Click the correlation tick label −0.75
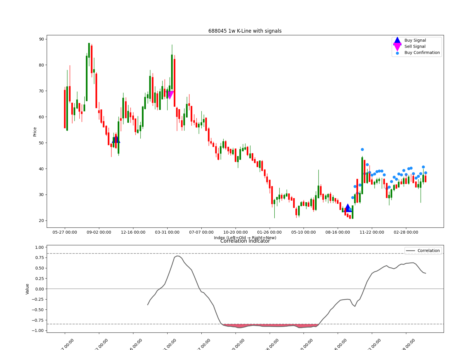This screenshot has height=350, width=467. click(38, 320)
